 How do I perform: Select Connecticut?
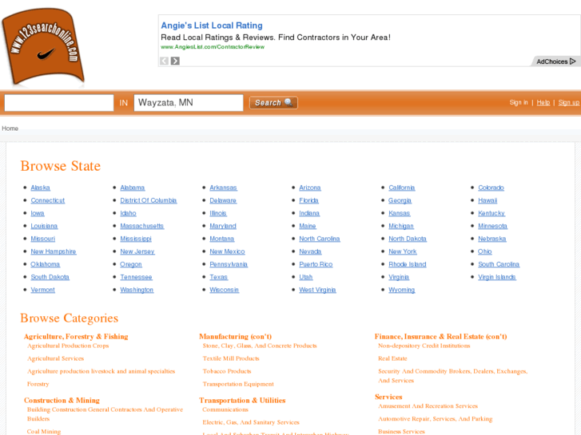pos(48,200)
